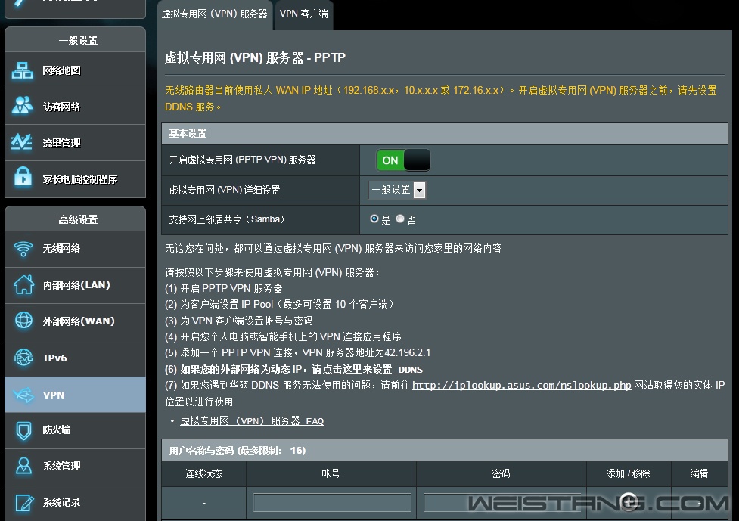Open 防火墙 settings
The image size is (739, 521).
[x=57, y=430]
